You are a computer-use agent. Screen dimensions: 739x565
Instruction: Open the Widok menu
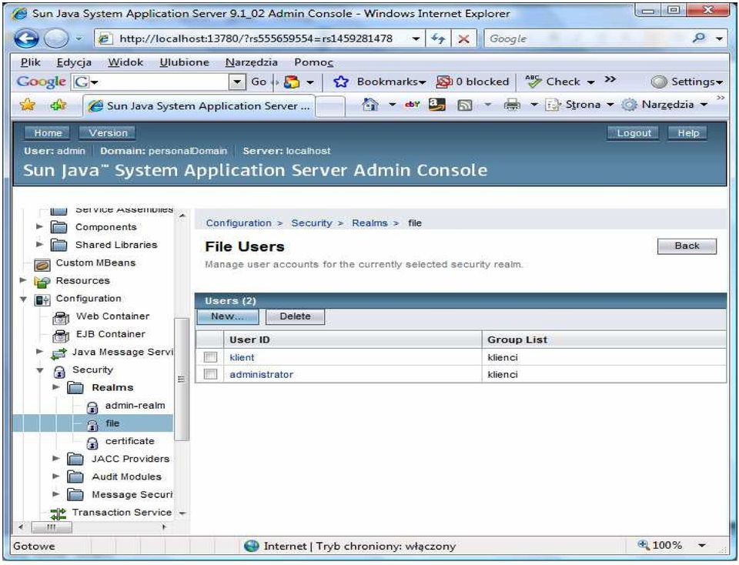[125, 62]
